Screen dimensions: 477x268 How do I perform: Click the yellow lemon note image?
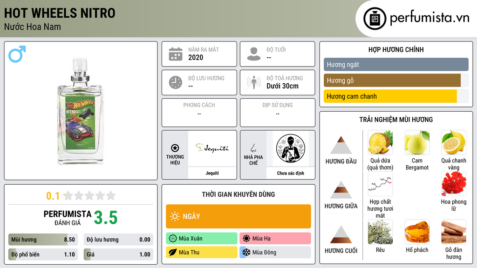click(454, 142)
